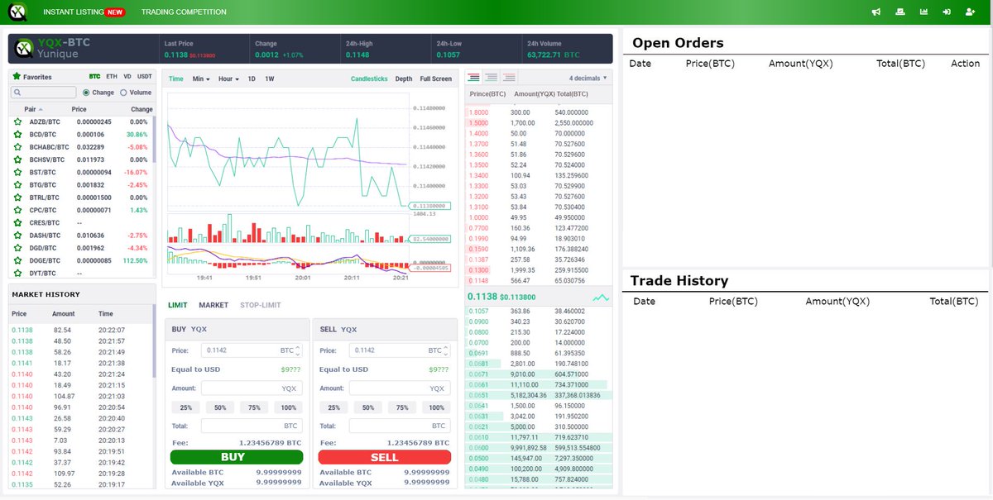The image size is (993, 500).
Task: Click the pair search input field
Action: pos(45,93)
